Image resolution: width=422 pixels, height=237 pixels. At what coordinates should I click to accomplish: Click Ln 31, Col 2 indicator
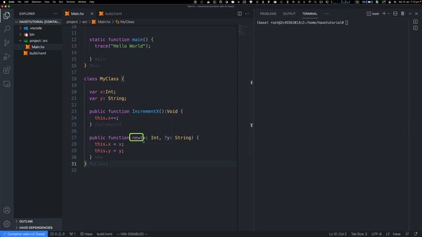338,234
